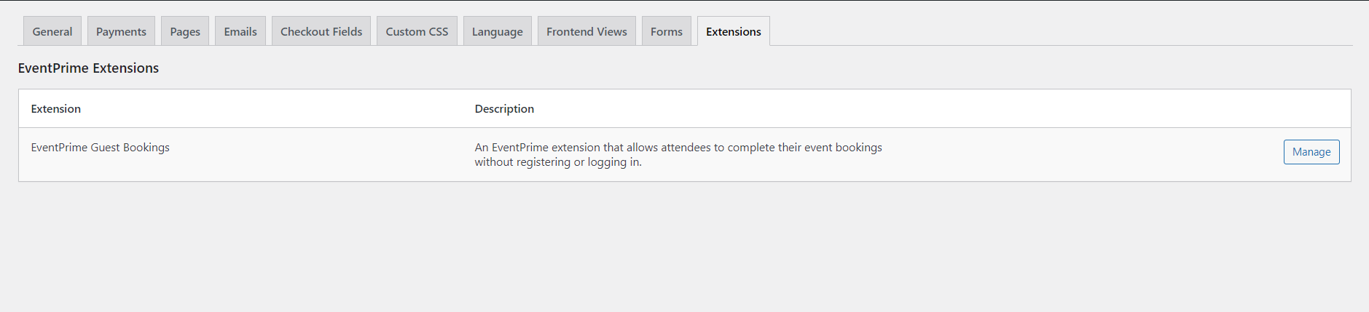Select the Frontend Views tab
The image size is (1369, 312).
(587, 31)
